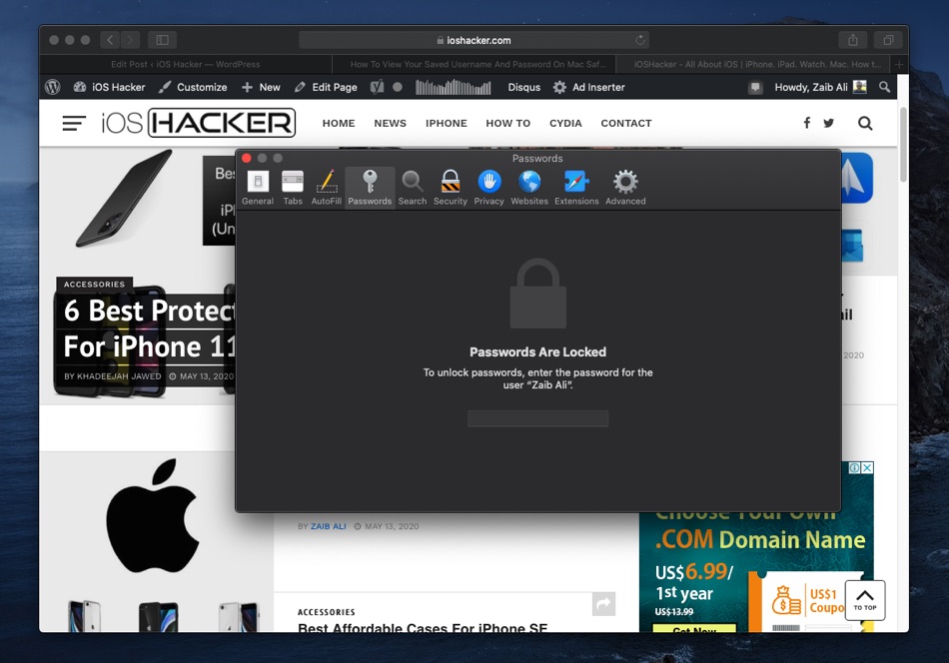Click Customize in the WordPress admin bar
The image size is (949, 663).
[x=193, y=87]
